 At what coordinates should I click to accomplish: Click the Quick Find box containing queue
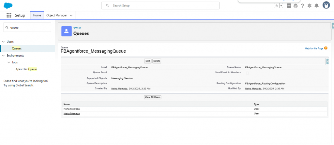pos(27,27)
